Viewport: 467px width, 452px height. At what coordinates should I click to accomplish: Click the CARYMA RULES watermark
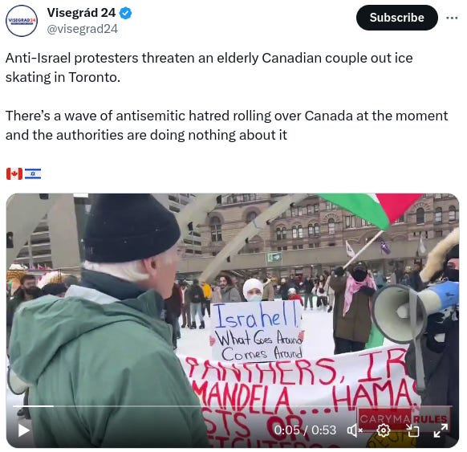(403, 418)
